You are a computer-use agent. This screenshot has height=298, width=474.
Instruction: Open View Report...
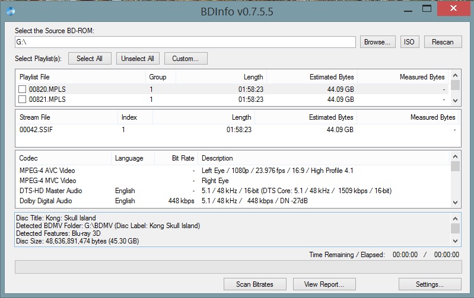pos(324,284)
